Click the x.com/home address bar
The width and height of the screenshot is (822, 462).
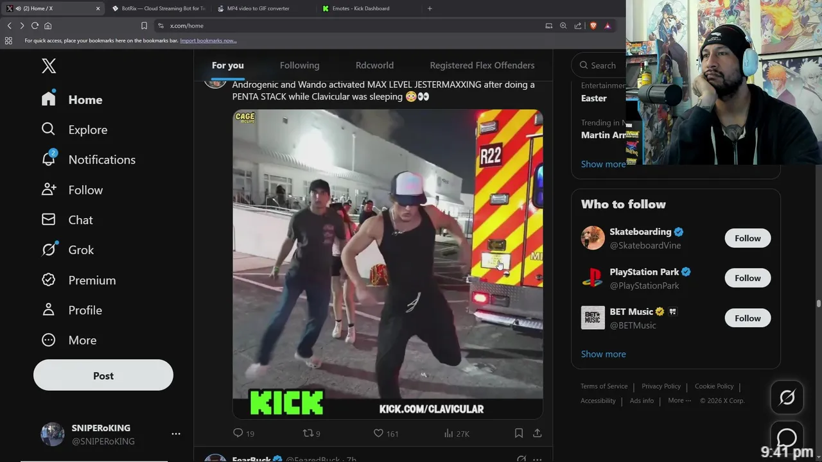[350, 26]
